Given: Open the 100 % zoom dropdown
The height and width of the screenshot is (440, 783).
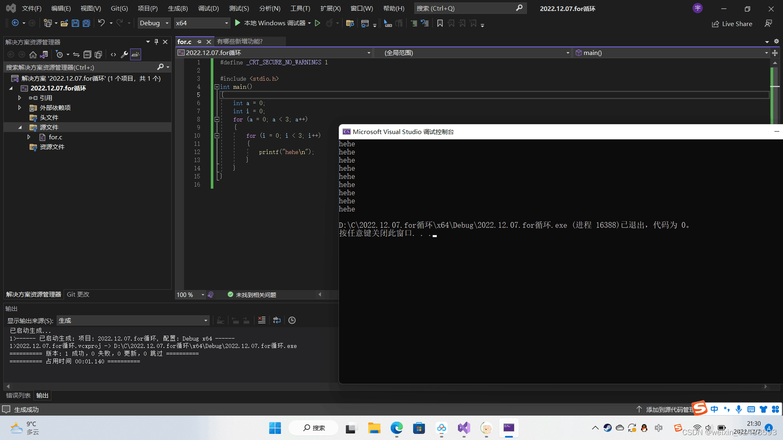Looking at the screenshot, I should pyautogui.click(x=190, y=295).
